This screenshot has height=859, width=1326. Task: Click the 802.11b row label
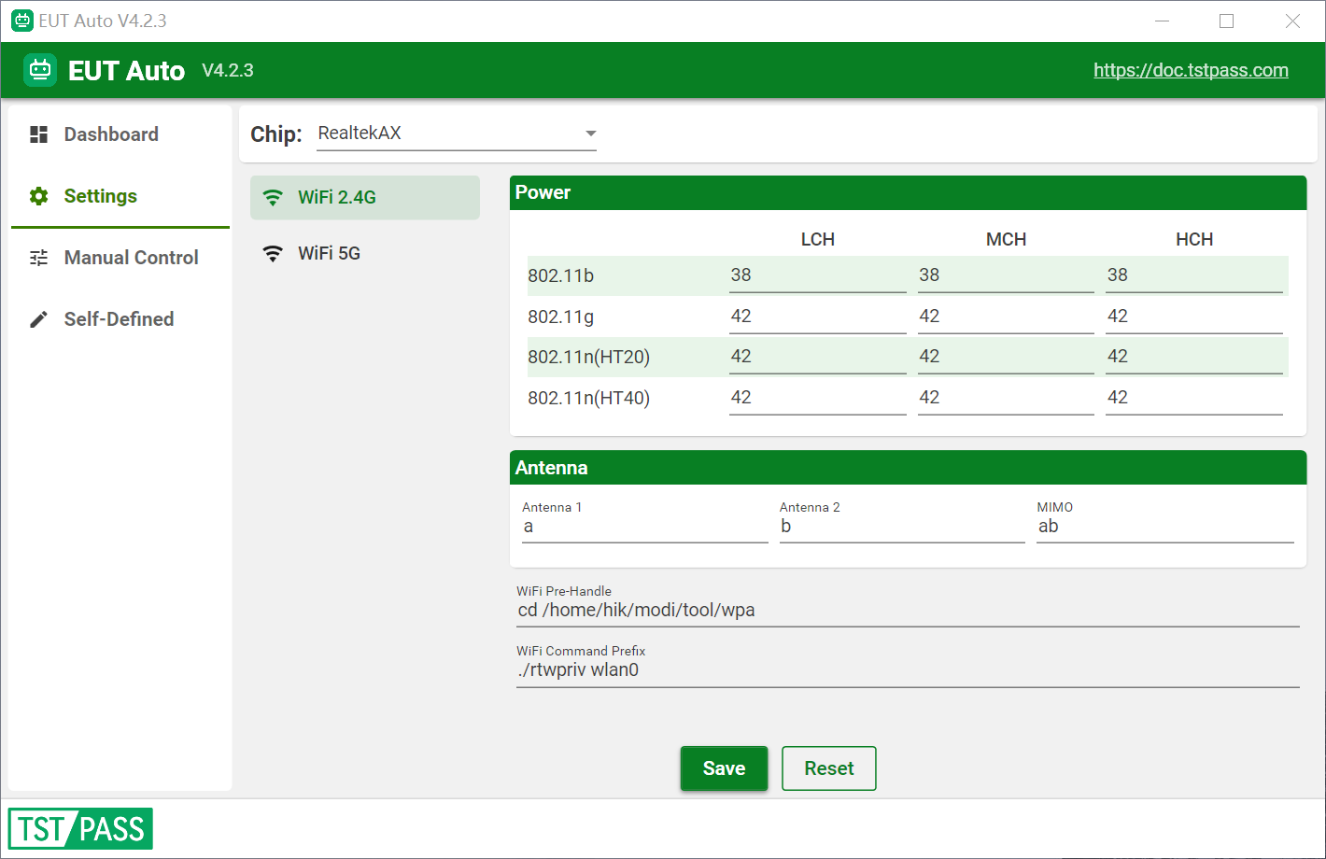tap(560, 275)
